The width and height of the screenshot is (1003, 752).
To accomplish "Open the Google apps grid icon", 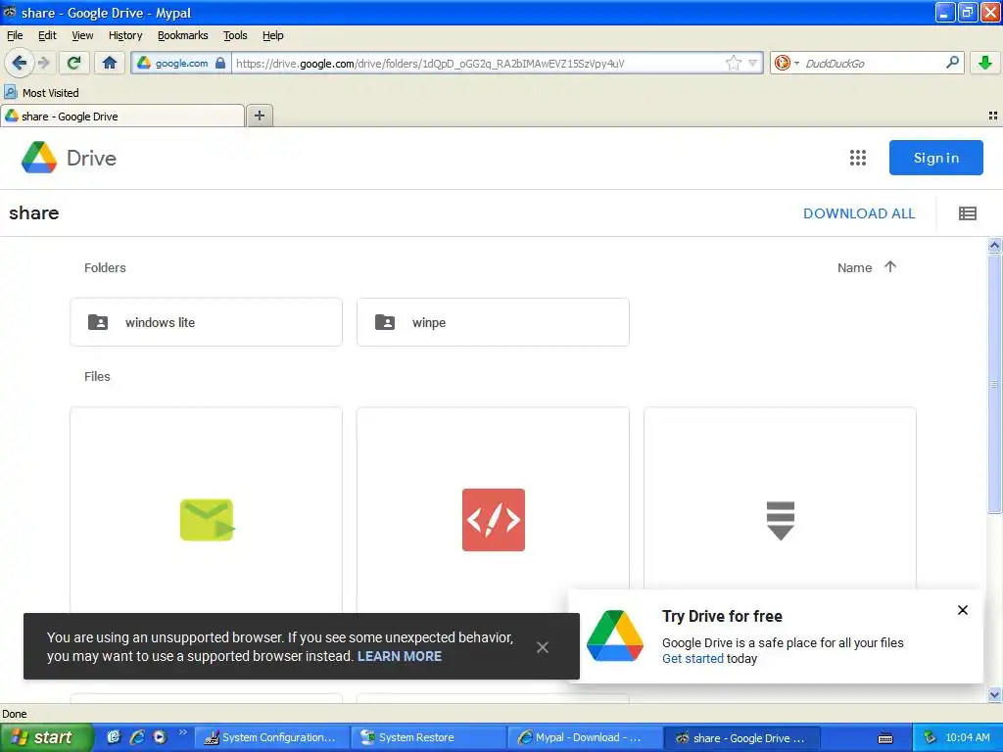I will (858, 158).
